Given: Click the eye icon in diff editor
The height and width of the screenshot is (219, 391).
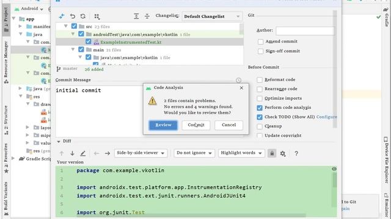Looking at the screenshot, I should (334, 169).
